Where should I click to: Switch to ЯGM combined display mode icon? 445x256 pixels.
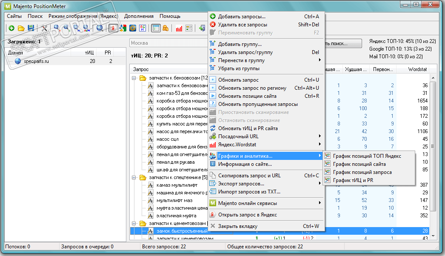coord(143,28)
